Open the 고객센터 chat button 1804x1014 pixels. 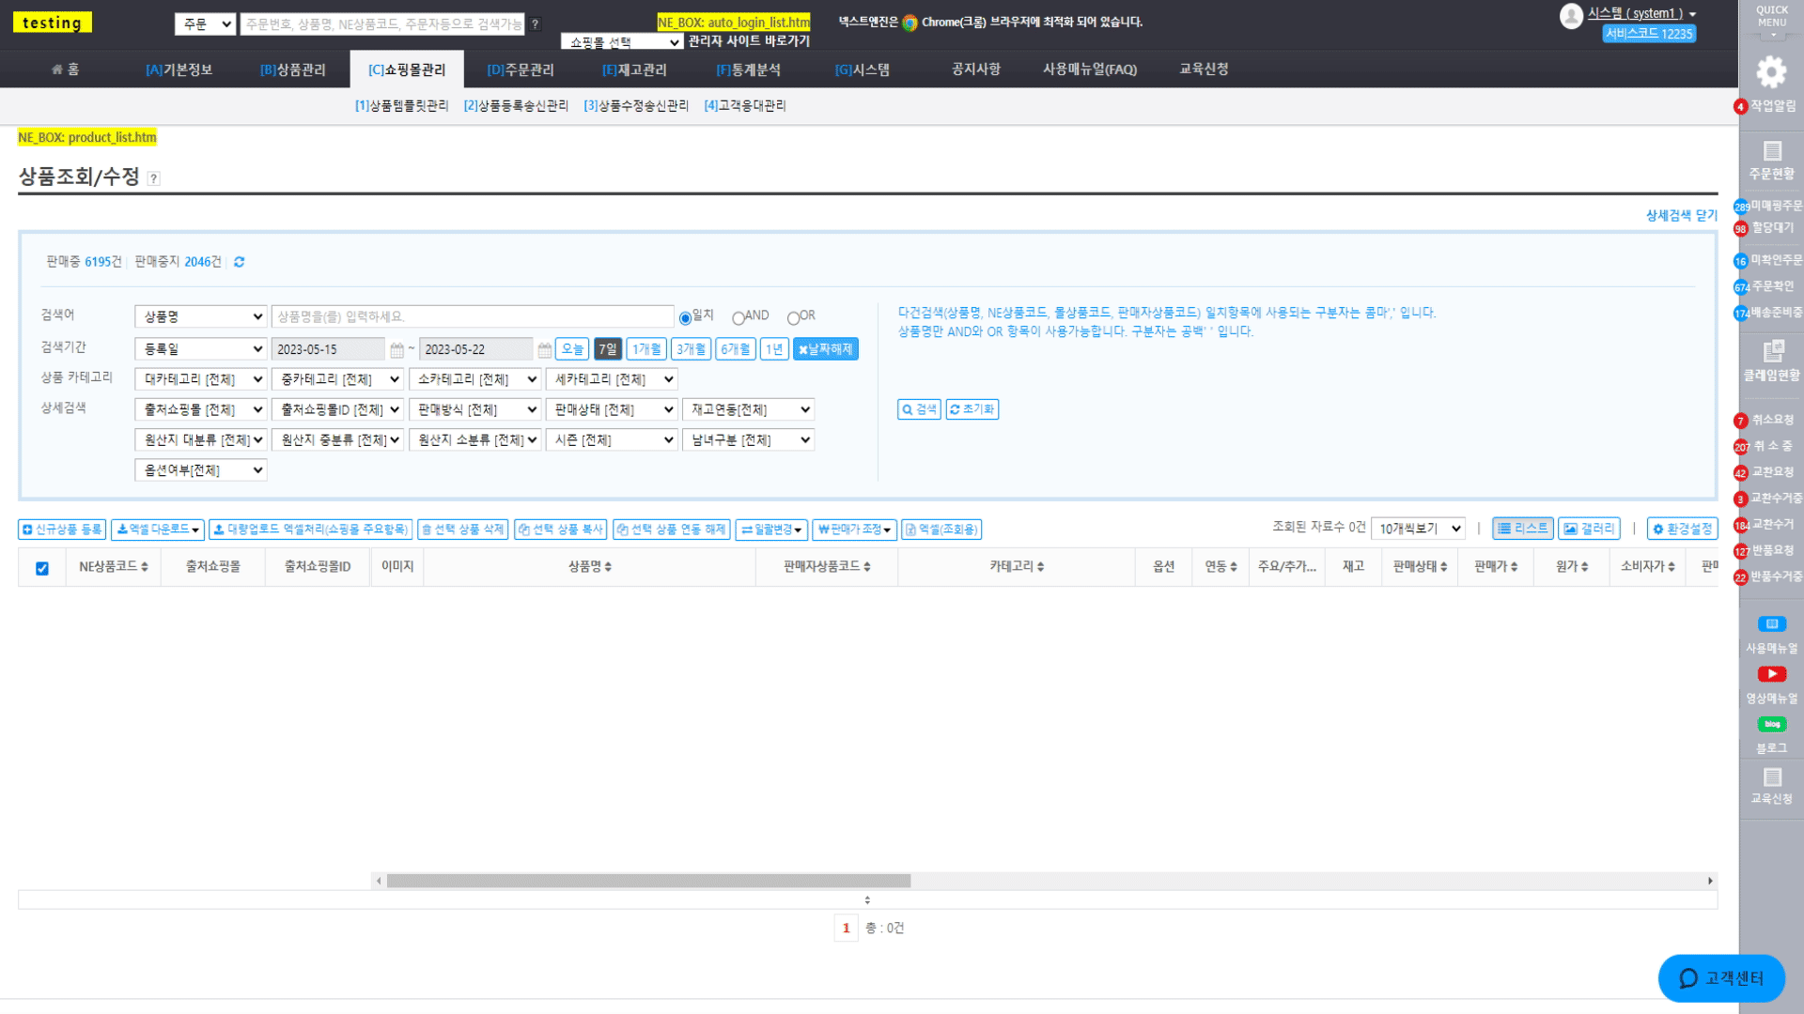click(x=1721, y=978)
